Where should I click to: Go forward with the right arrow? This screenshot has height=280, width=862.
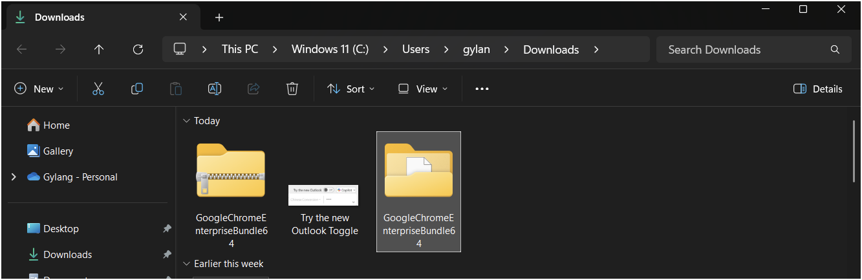click(60, 49)
